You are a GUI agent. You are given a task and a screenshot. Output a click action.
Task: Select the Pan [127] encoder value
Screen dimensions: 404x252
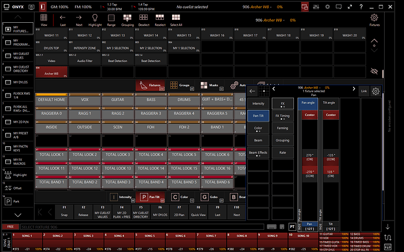(x=310, y=226)
